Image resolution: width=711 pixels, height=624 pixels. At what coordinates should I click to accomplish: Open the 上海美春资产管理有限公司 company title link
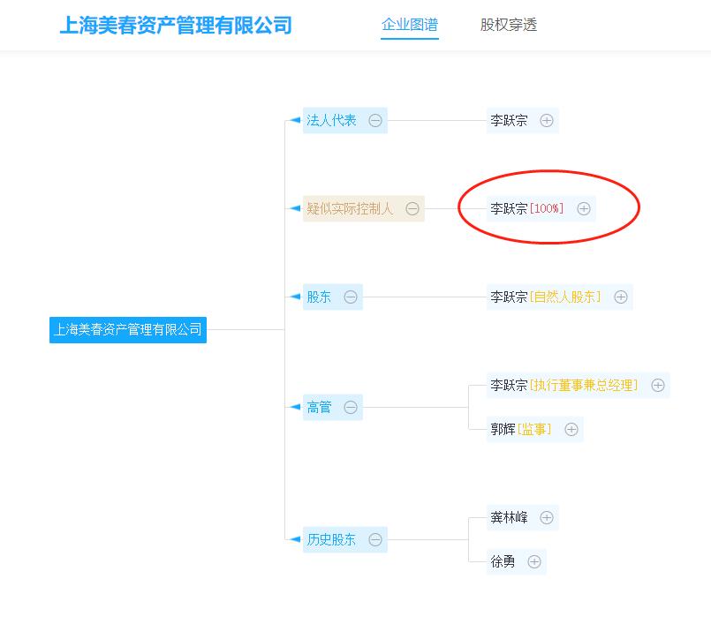(x=178, y=25)
